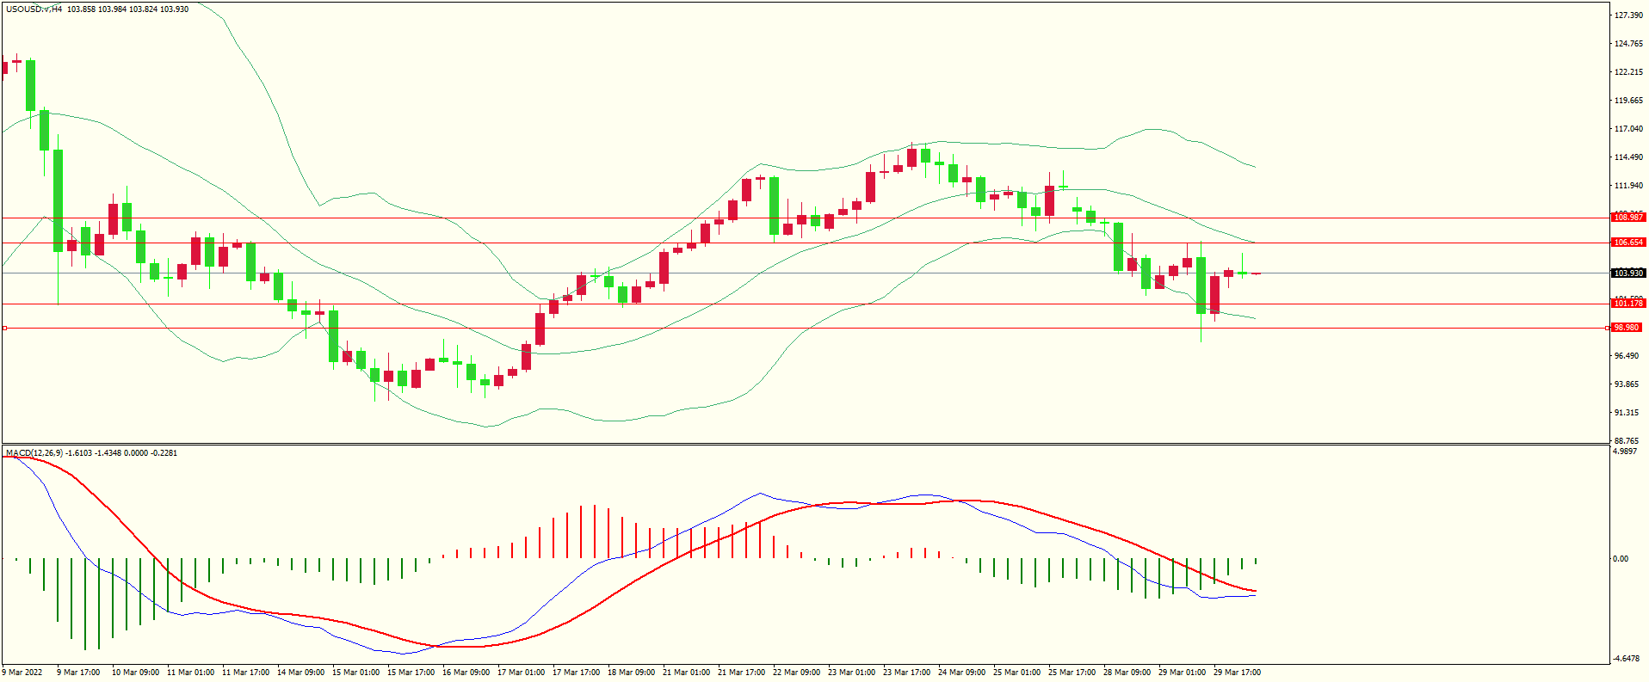Click the red 108.987 price tag
Image resolution: width=1649 pixels, height=682 pixels.
click(x=1628, y=218)
